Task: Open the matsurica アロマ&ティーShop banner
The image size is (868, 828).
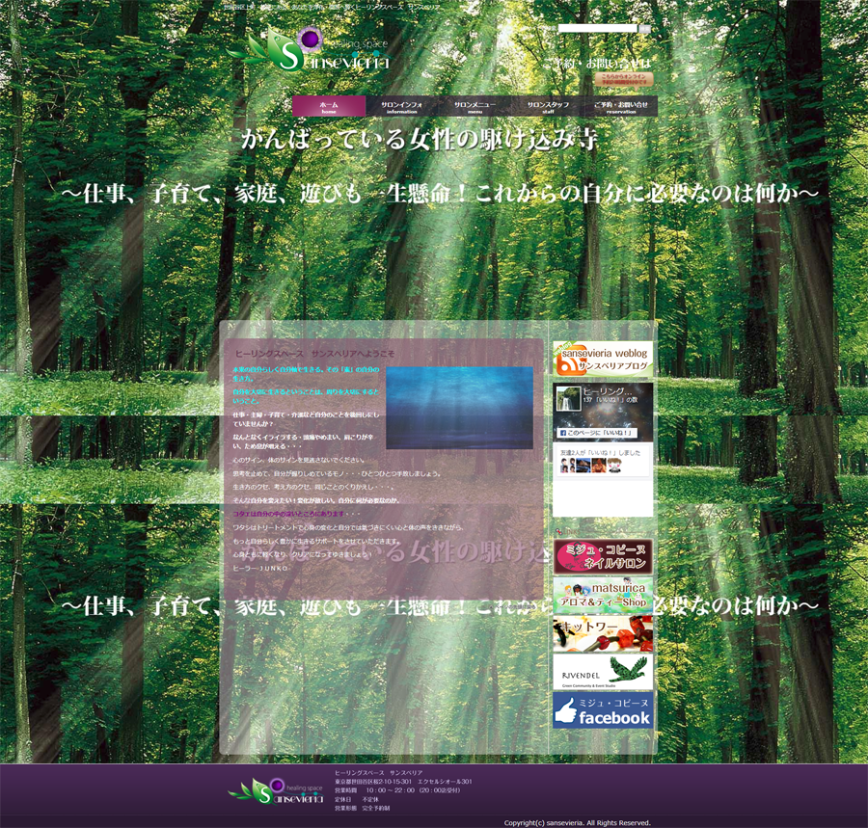Action: 603,595
